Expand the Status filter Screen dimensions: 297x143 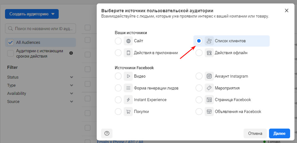pyautogui.click(x=71, y=77)
